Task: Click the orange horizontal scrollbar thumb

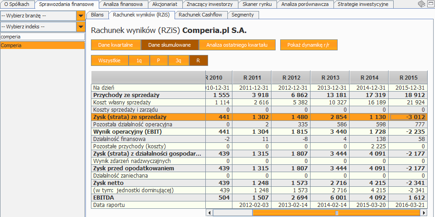Action: click(336, 212)
